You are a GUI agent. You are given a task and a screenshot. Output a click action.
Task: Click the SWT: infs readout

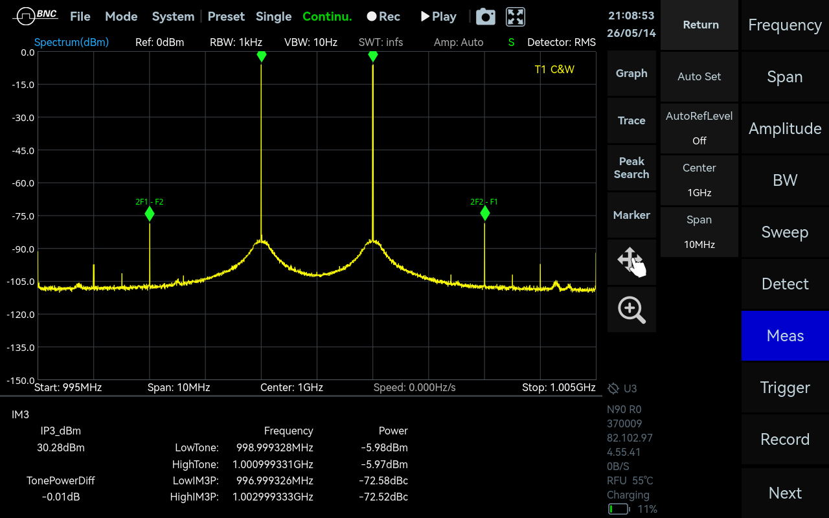click(381, 42)
